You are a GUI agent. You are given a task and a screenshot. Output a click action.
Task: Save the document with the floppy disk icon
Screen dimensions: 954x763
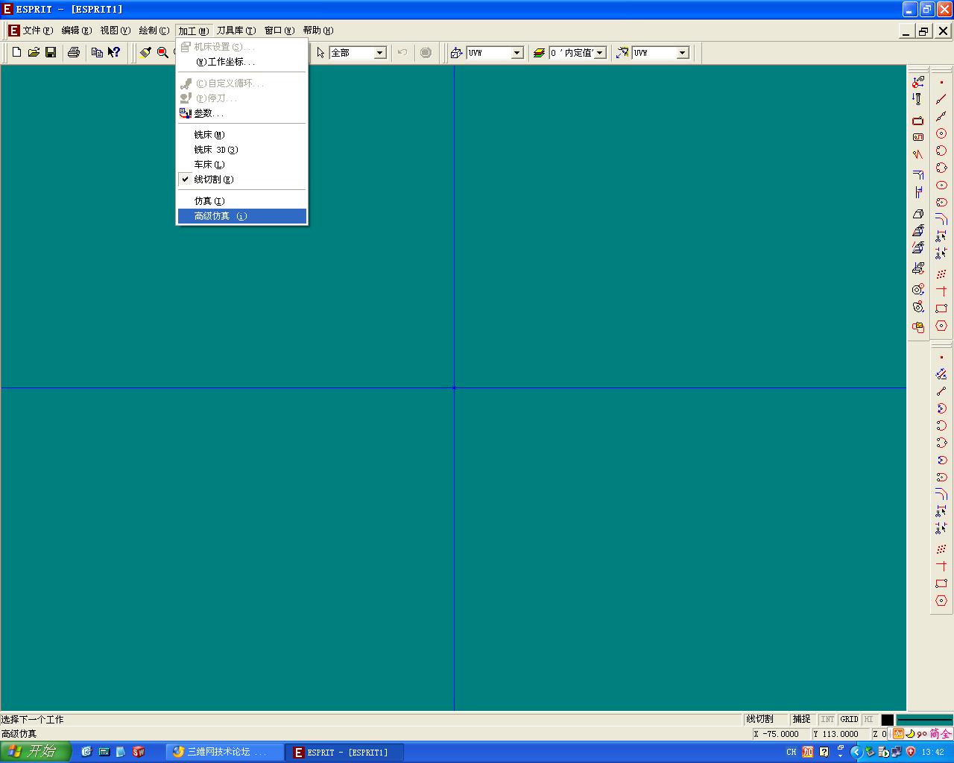coord(51,53)
